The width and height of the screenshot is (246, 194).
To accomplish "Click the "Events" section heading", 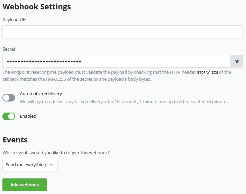I will [15, 140].
